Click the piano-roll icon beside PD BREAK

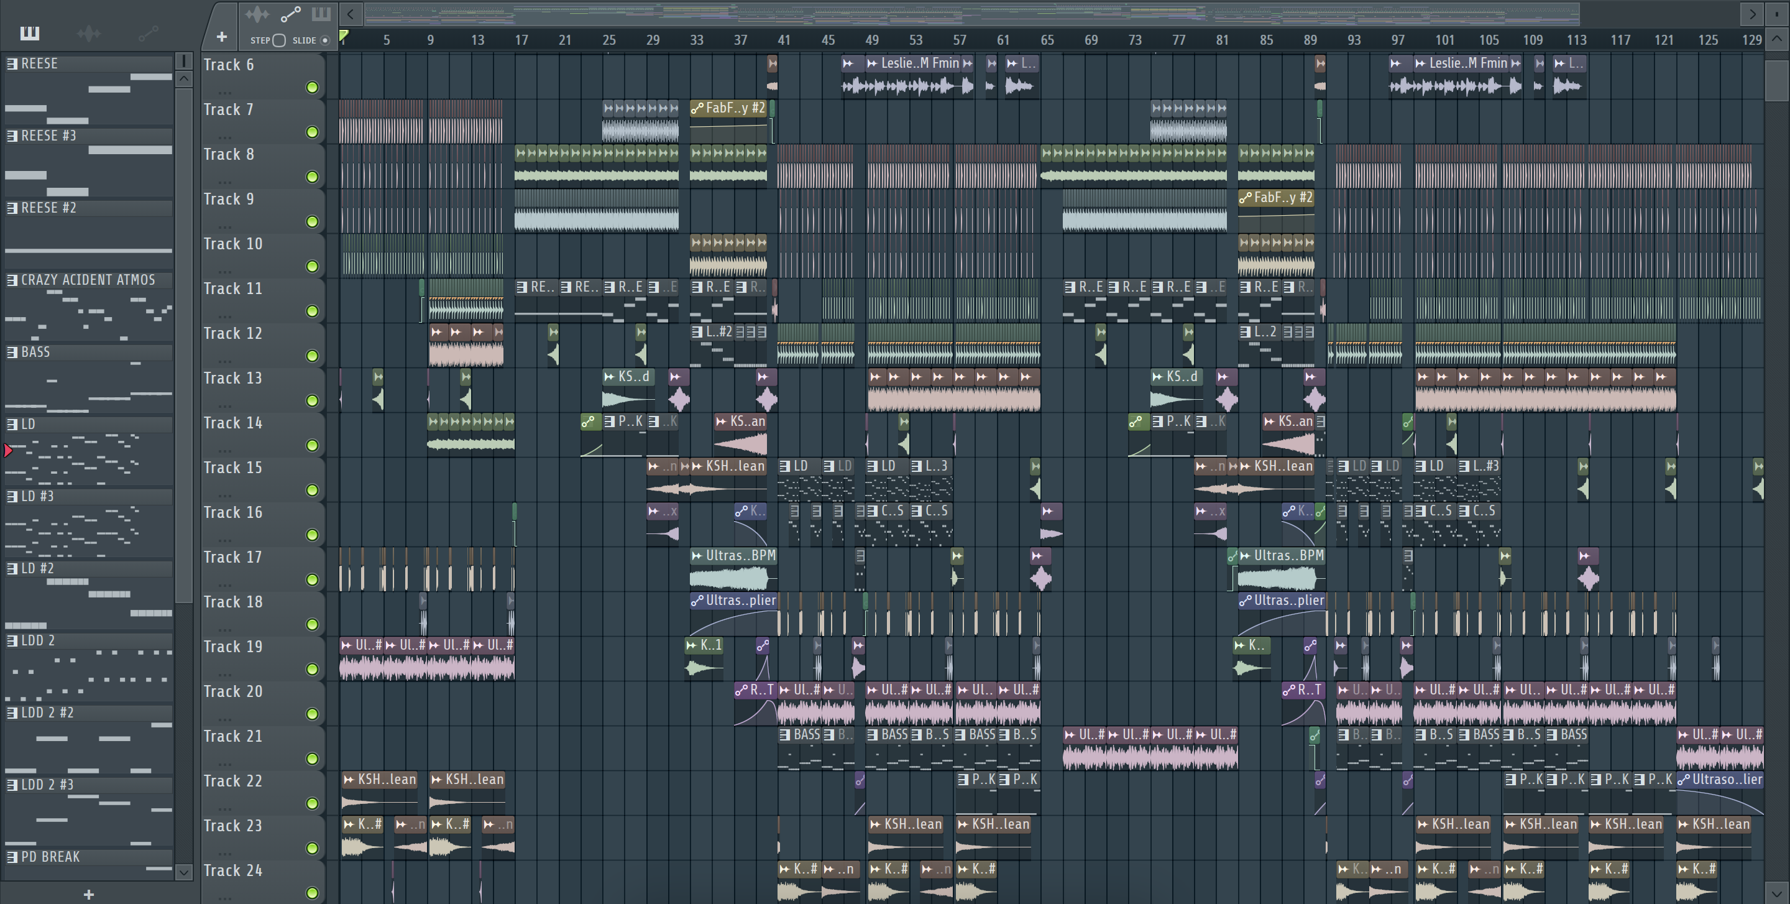[x=12, y=857]
